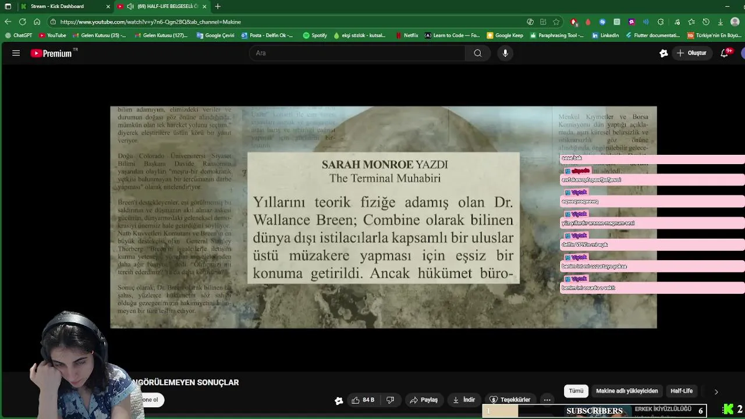Viewport: 745px width, 419px height.
Task: Click the YouTube search magnifier button
Action: tap(478, 53)
